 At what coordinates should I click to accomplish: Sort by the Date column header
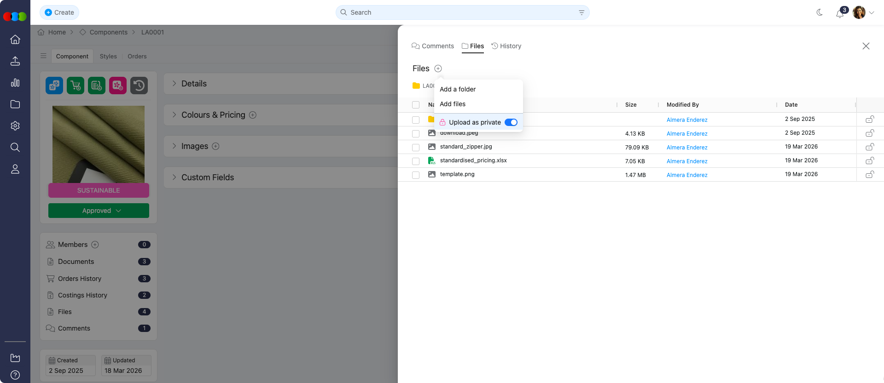[791, 105]
